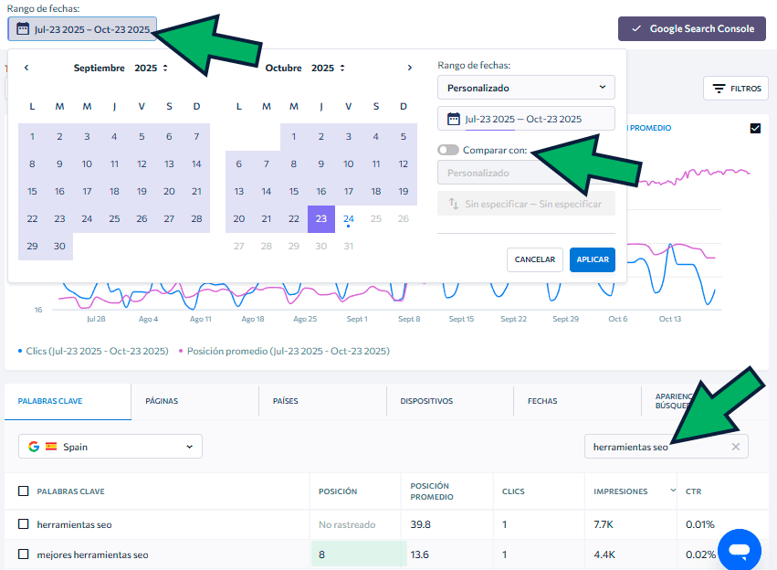The width and height of the screenshot is (777, 570).
Task: Click the previous month arrow in calendar
Action: point(26,68)
